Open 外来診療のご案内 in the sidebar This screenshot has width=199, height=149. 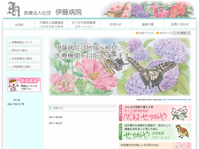pyautogui.click(x=24, y=59)
